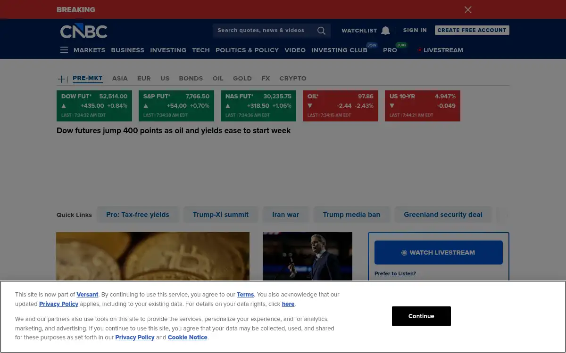Open the man in suit story thumbnail
Screen dimensions: 566x353
(x=308, y=257)
